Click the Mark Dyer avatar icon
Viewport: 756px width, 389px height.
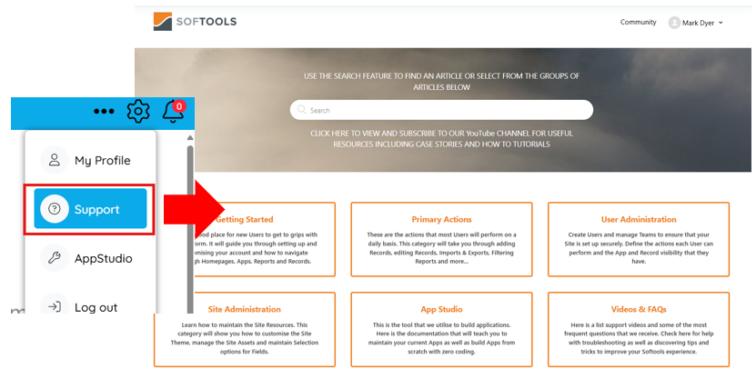tap(674, 23)
